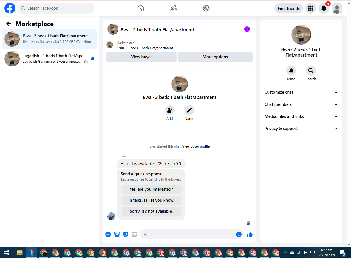351x258 pixels.
Task: Open the Menu grid icon
Action: pyautogui.click(x=311, y=8)
